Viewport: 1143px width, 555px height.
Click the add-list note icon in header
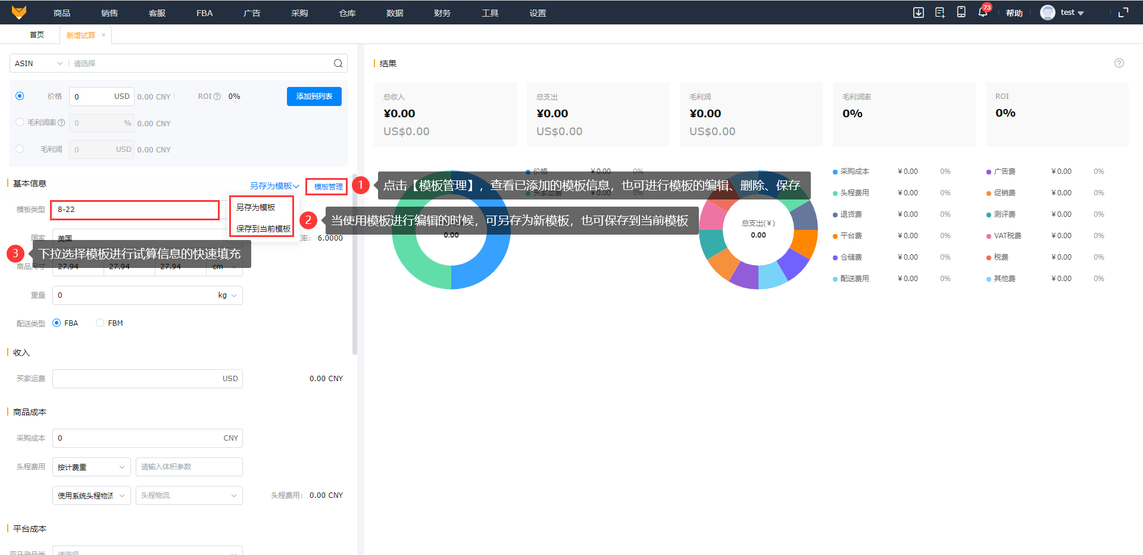click(x=940, y=13)
